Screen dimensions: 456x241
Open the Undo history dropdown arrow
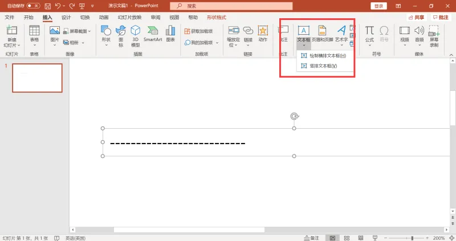pos(64,6)
